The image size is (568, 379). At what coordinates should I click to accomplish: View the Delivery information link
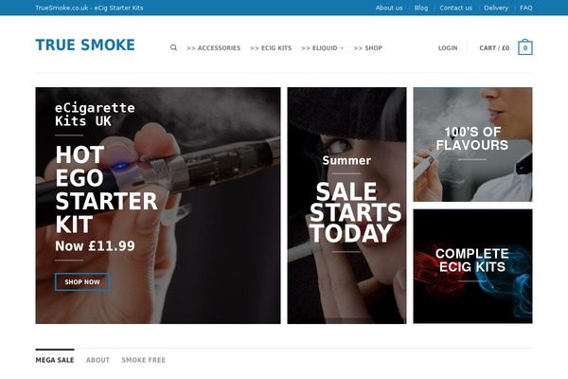click(496, 8)
